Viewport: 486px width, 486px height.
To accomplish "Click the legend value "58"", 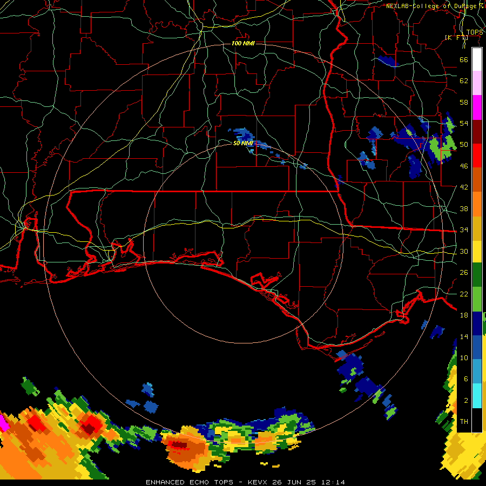I will [x=464, y=102].
